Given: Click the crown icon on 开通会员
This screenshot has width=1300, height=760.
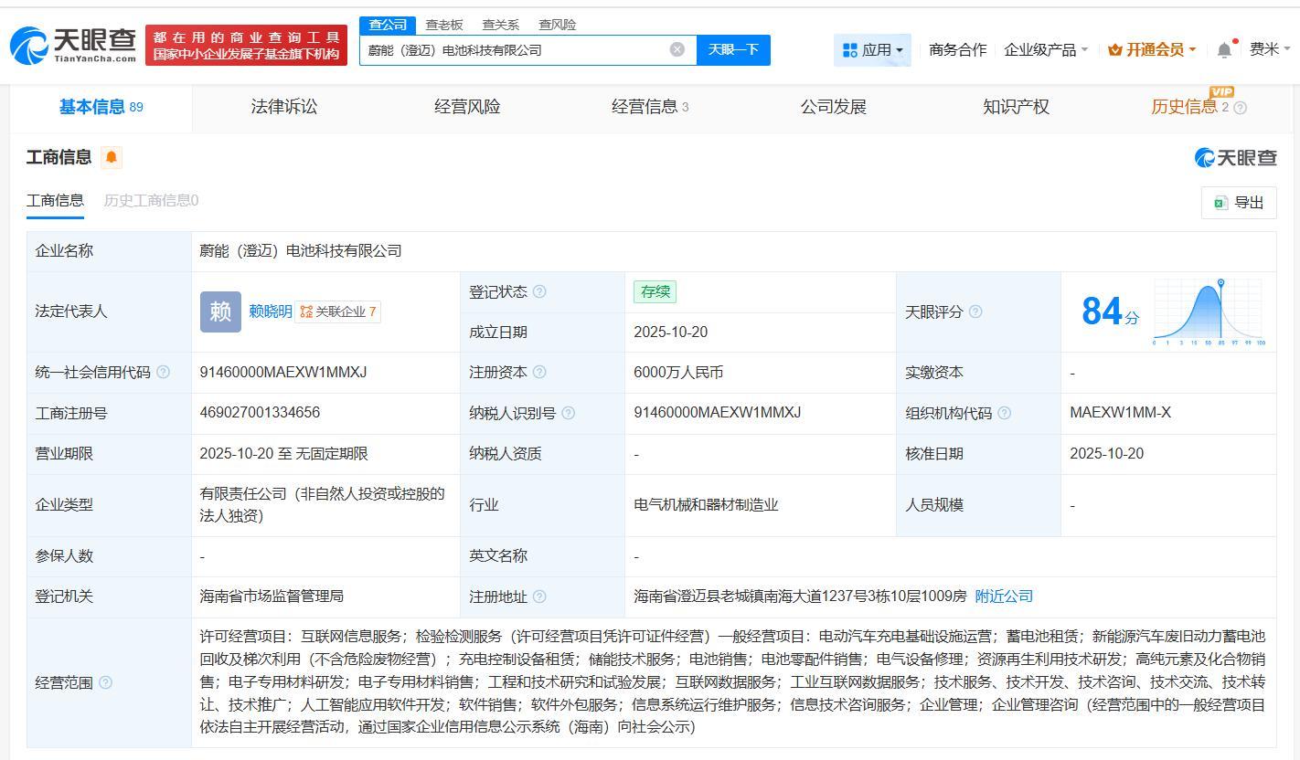Looking at the screenshot, I should coord(1116,50).
